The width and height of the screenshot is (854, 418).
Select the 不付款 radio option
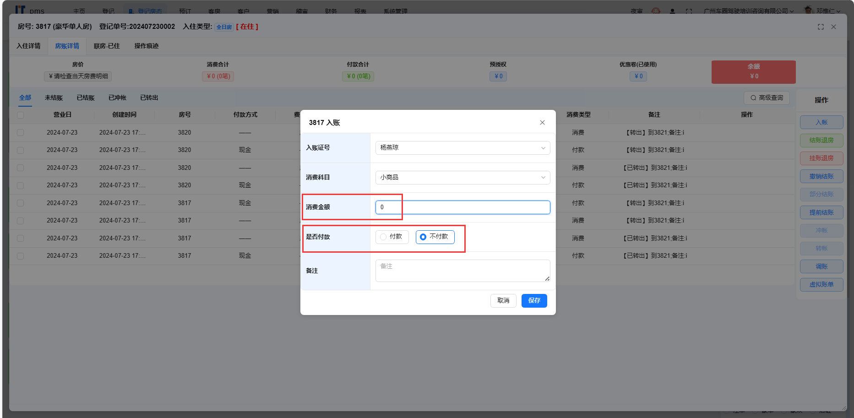click(x=423, y=237)
